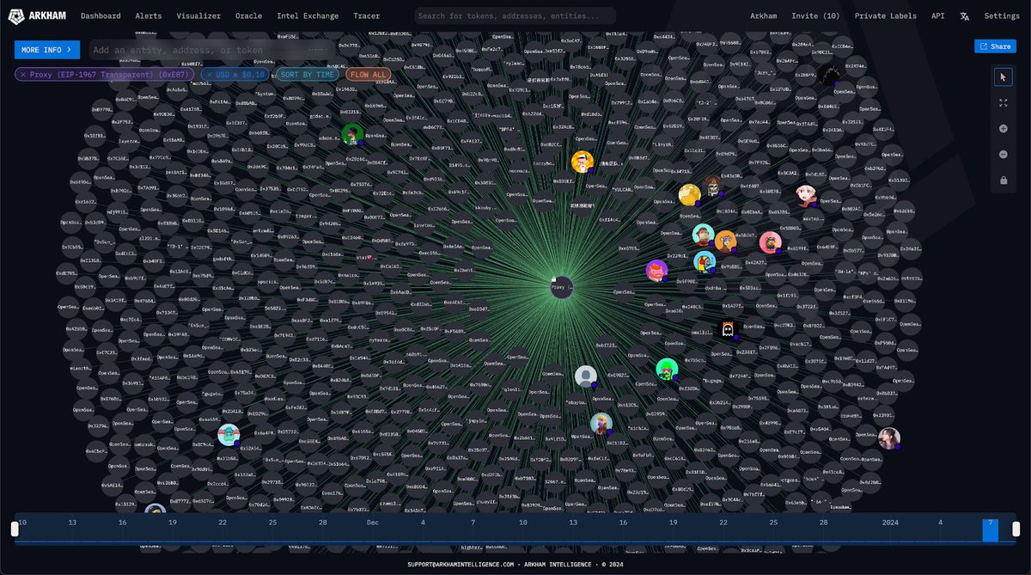This screenshot has width=1031, height=575.
Task: Click the fit-to-screen expand icon
Action: 1003,103
